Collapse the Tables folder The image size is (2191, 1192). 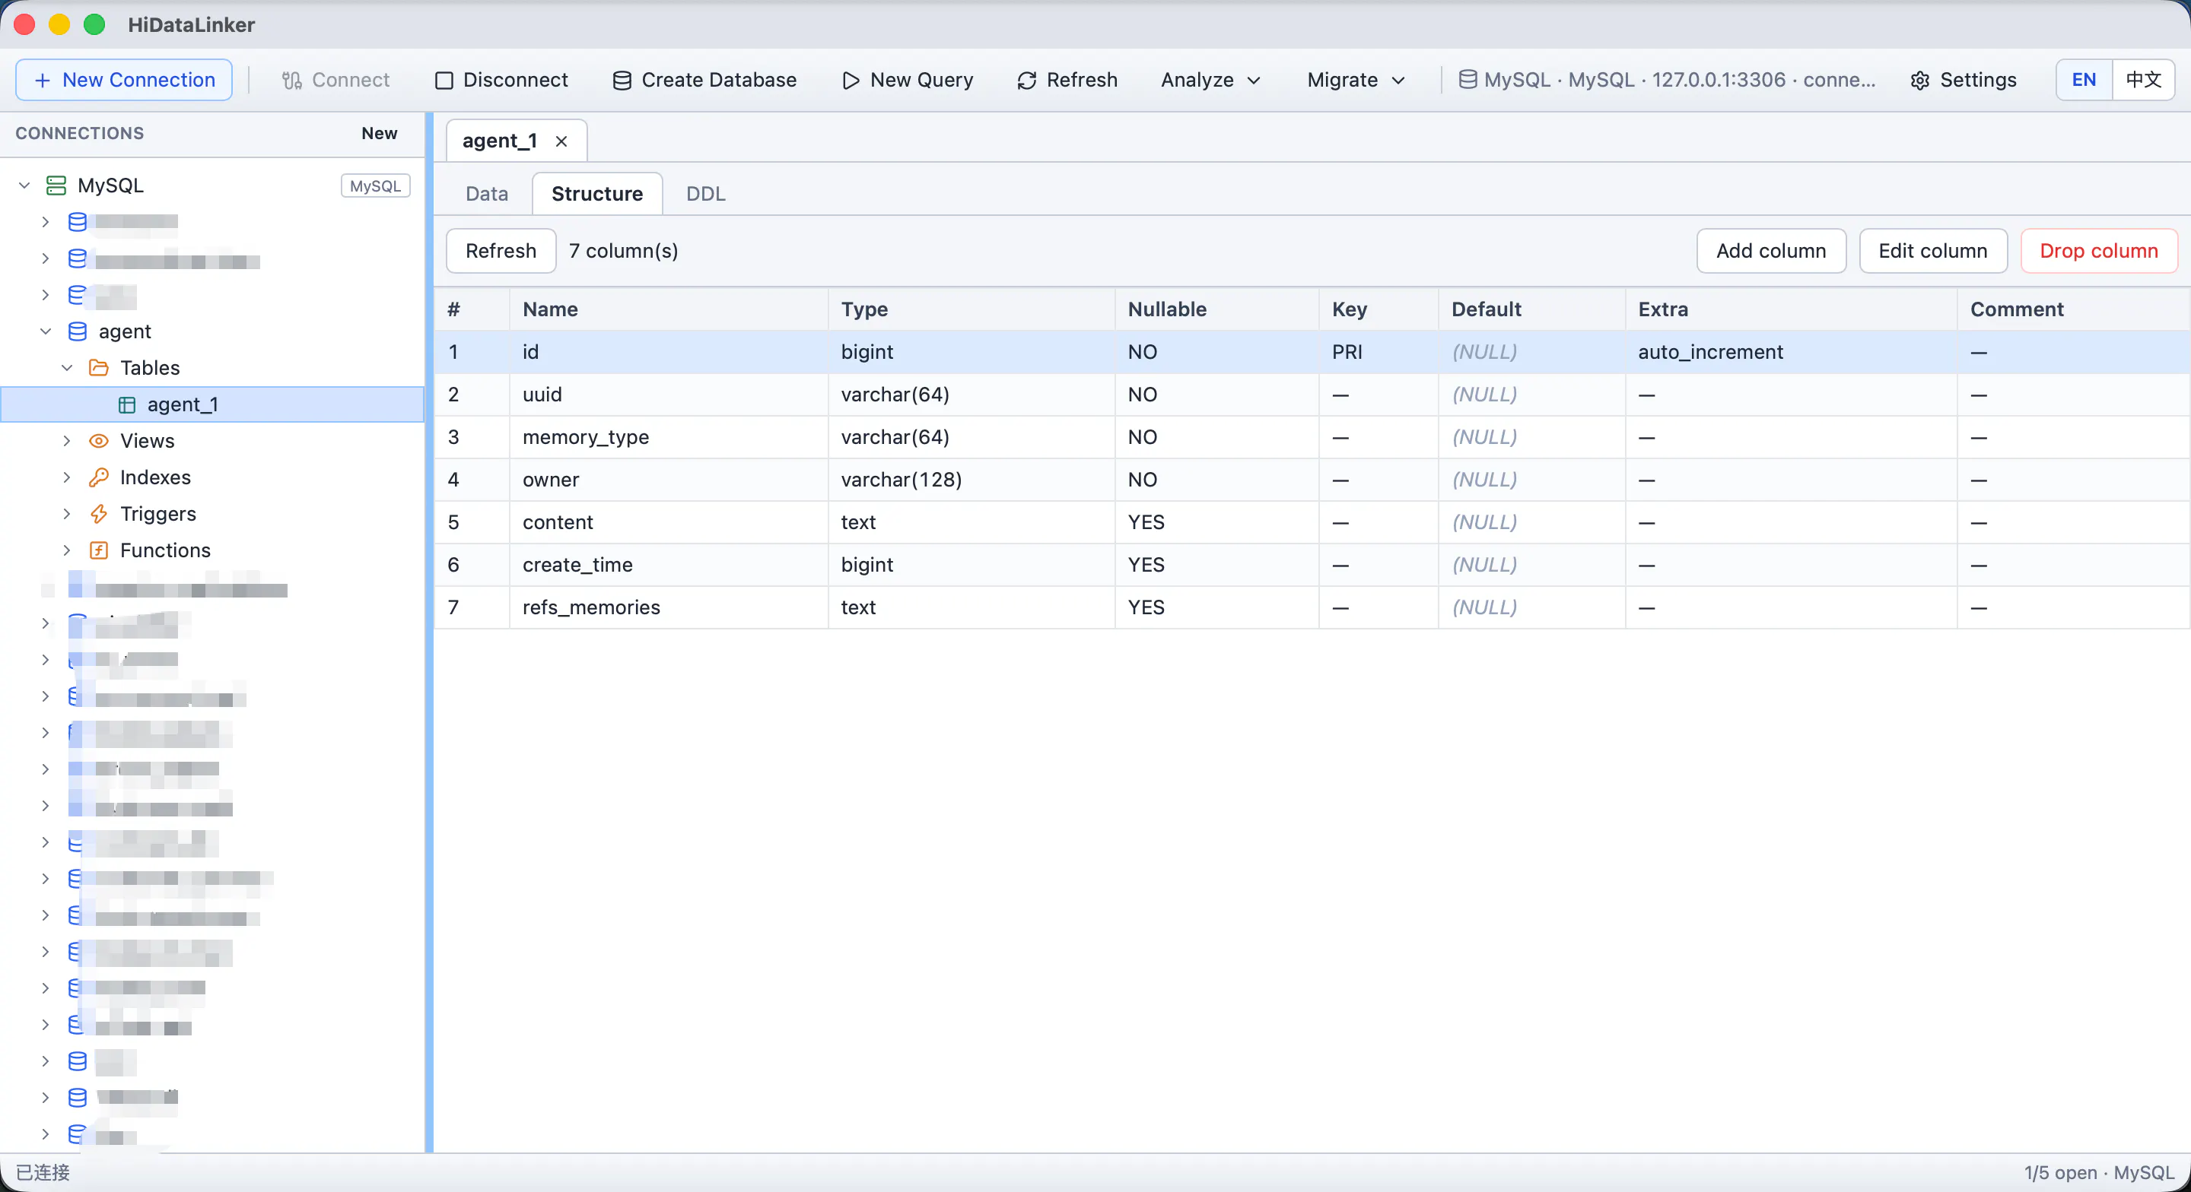tap(67, 368)
